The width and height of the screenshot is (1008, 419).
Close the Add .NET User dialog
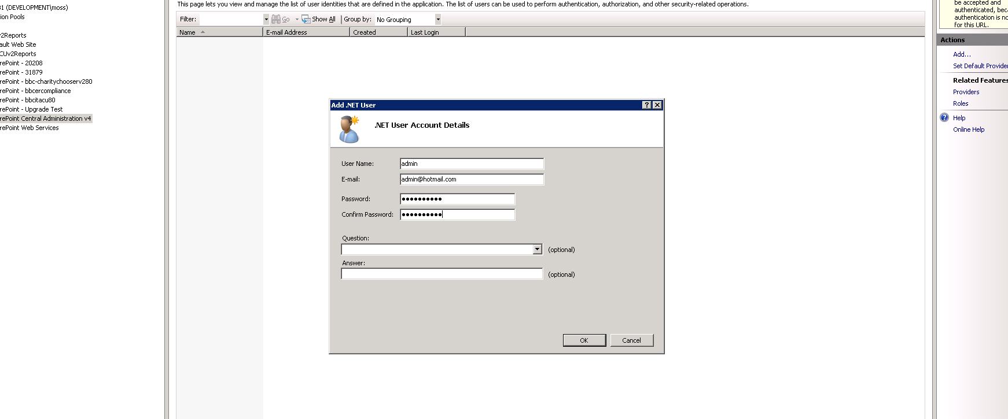click(x=657, y=105)
